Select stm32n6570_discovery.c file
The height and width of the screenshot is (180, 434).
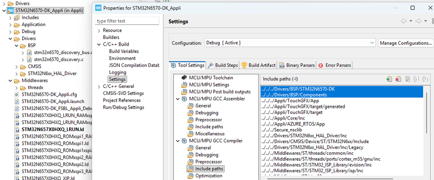(55, 60)
